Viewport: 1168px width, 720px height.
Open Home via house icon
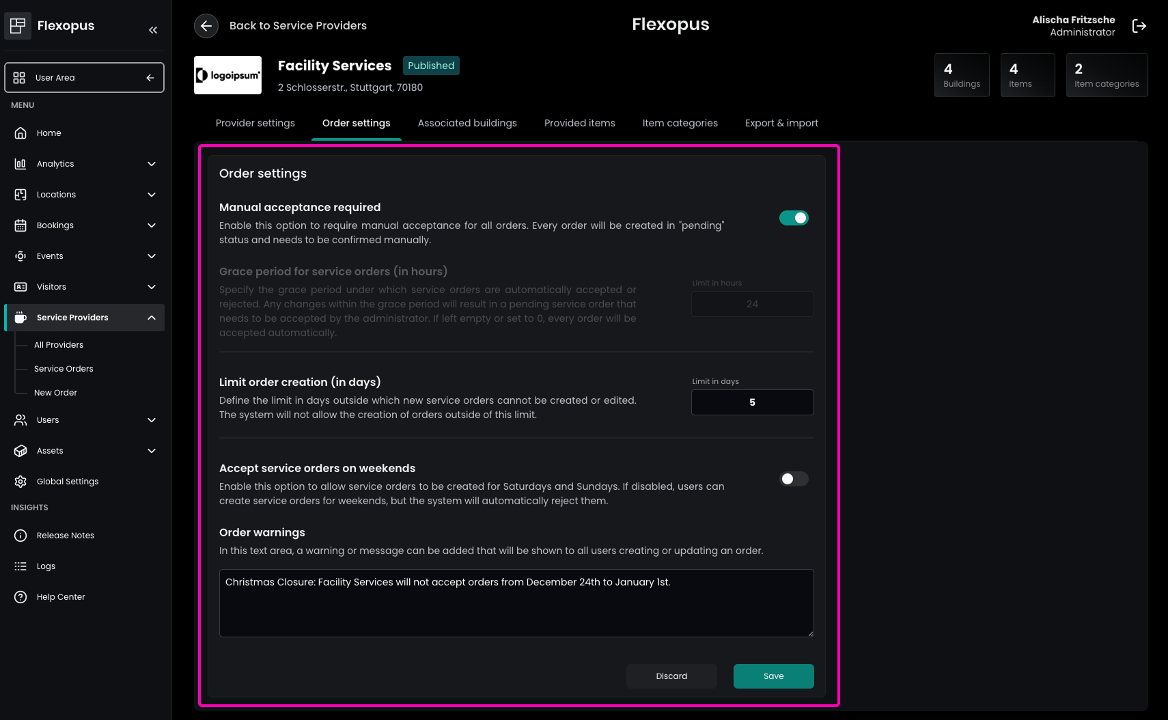(20, 133)
